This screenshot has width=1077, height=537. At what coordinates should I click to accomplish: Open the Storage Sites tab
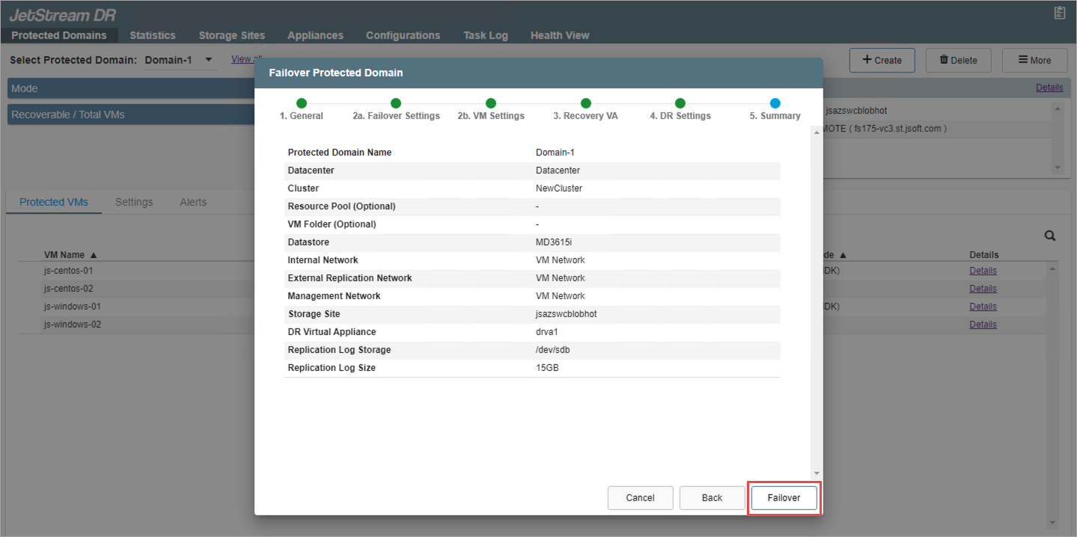click(231, 35)
